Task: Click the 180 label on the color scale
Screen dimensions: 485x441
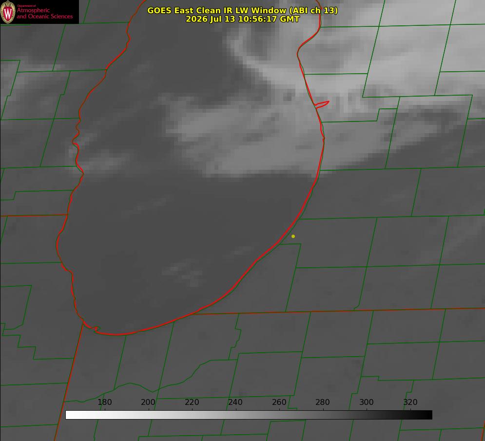Action: [104, 402]
